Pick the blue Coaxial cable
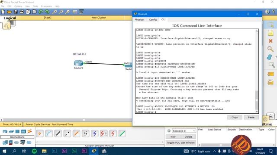This screenshot has width=277, height=155. pos(95,134)
